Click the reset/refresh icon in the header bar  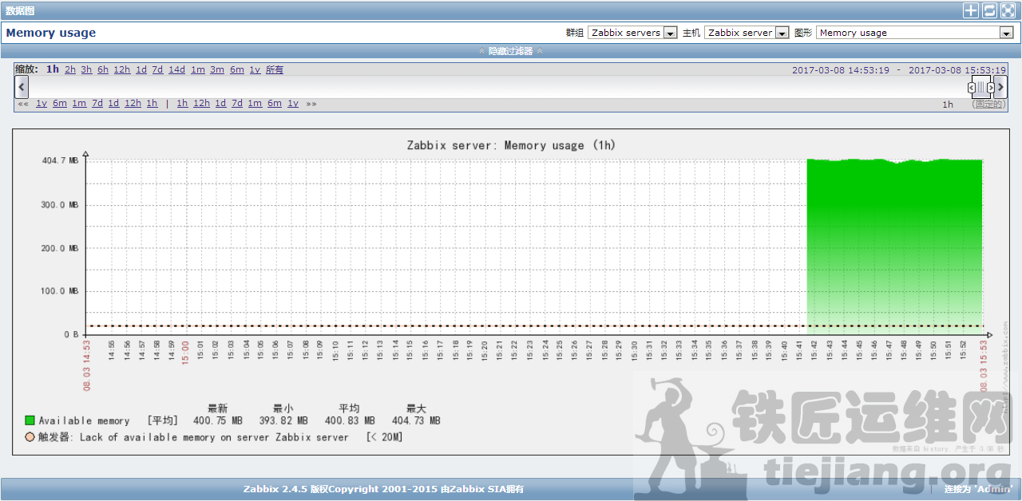(x=989, y=10)
